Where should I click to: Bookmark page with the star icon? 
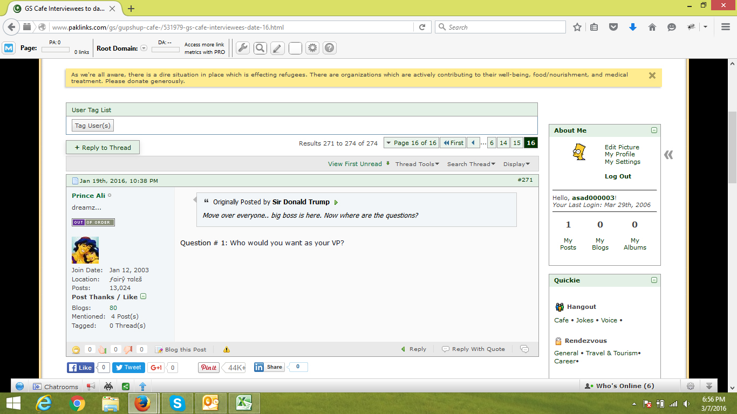pos(577,27)
